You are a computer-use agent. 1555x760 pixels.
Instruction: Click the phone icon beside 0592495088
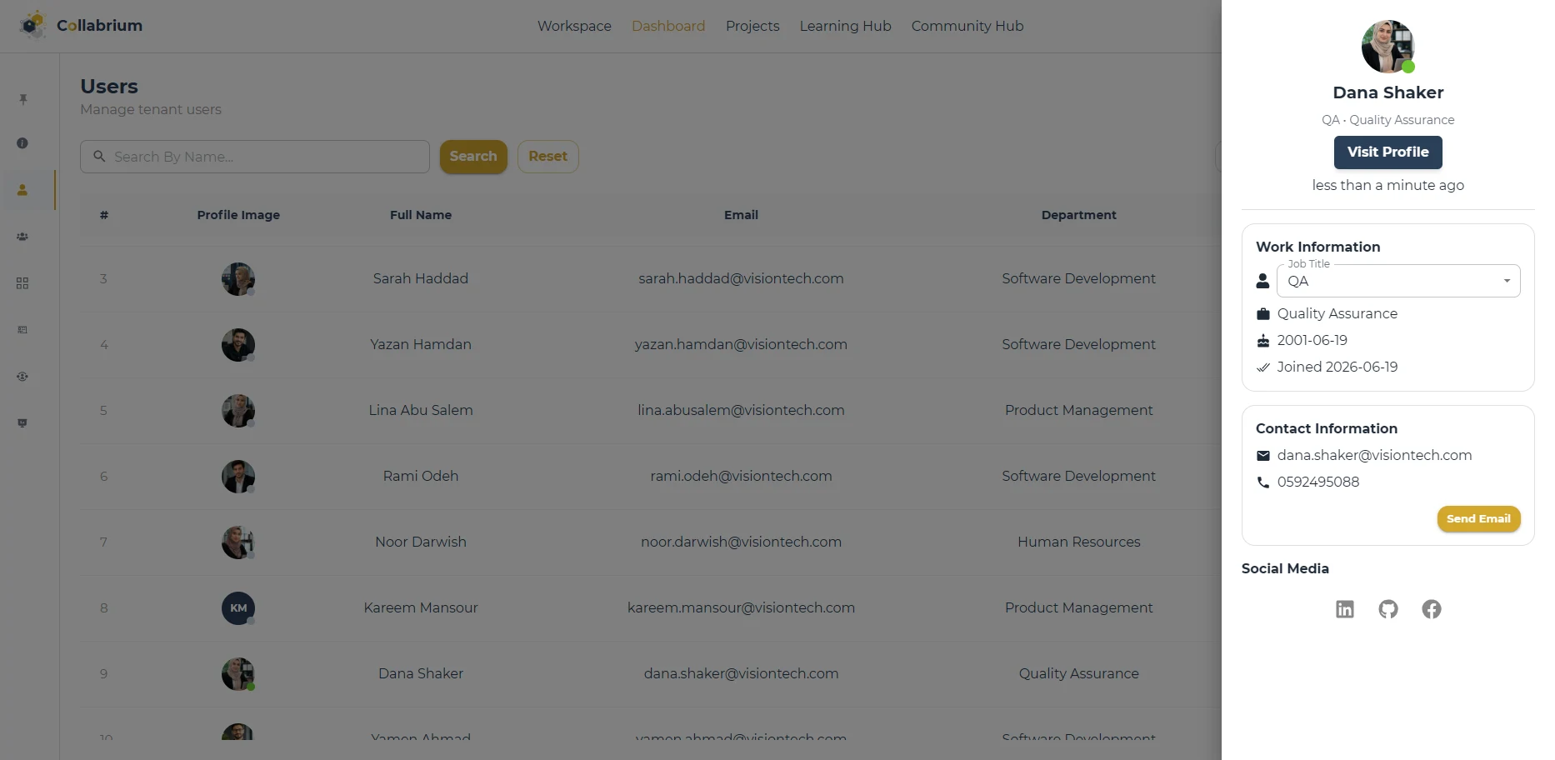pyautogui.click(x=1263, y=482)
